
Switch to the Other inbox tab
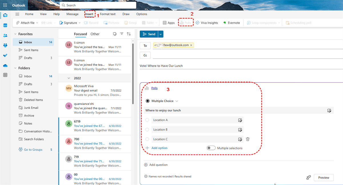click(x=95, y=34)
